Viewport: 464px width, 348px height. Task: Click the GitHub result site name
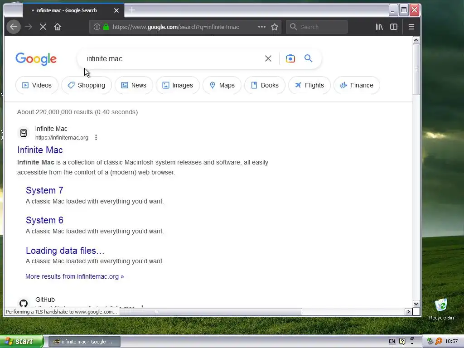45,300
